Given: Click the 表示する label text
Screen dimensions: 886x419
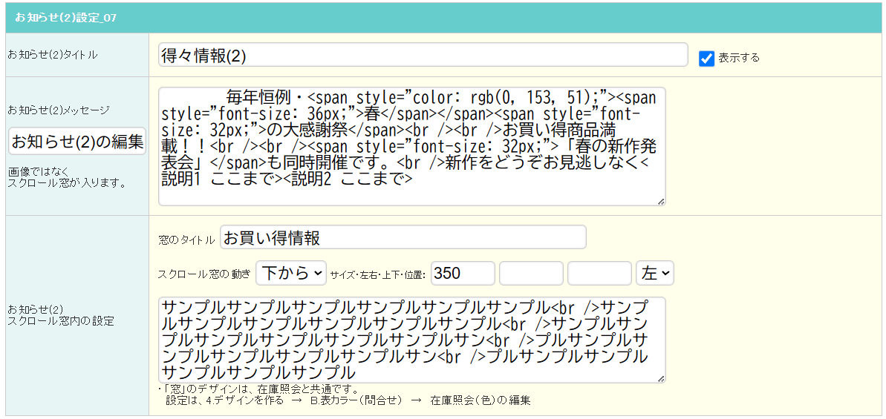Looking at the screenshot, I should (738, 58).
